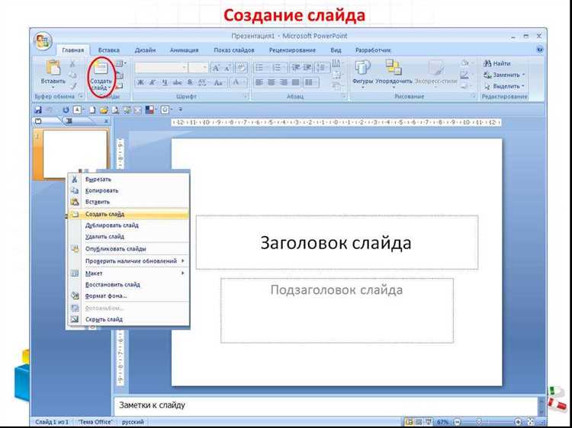Click the Заголовок слайда title placeholder
Screen dimensions: 572x428
pos(336,243)
